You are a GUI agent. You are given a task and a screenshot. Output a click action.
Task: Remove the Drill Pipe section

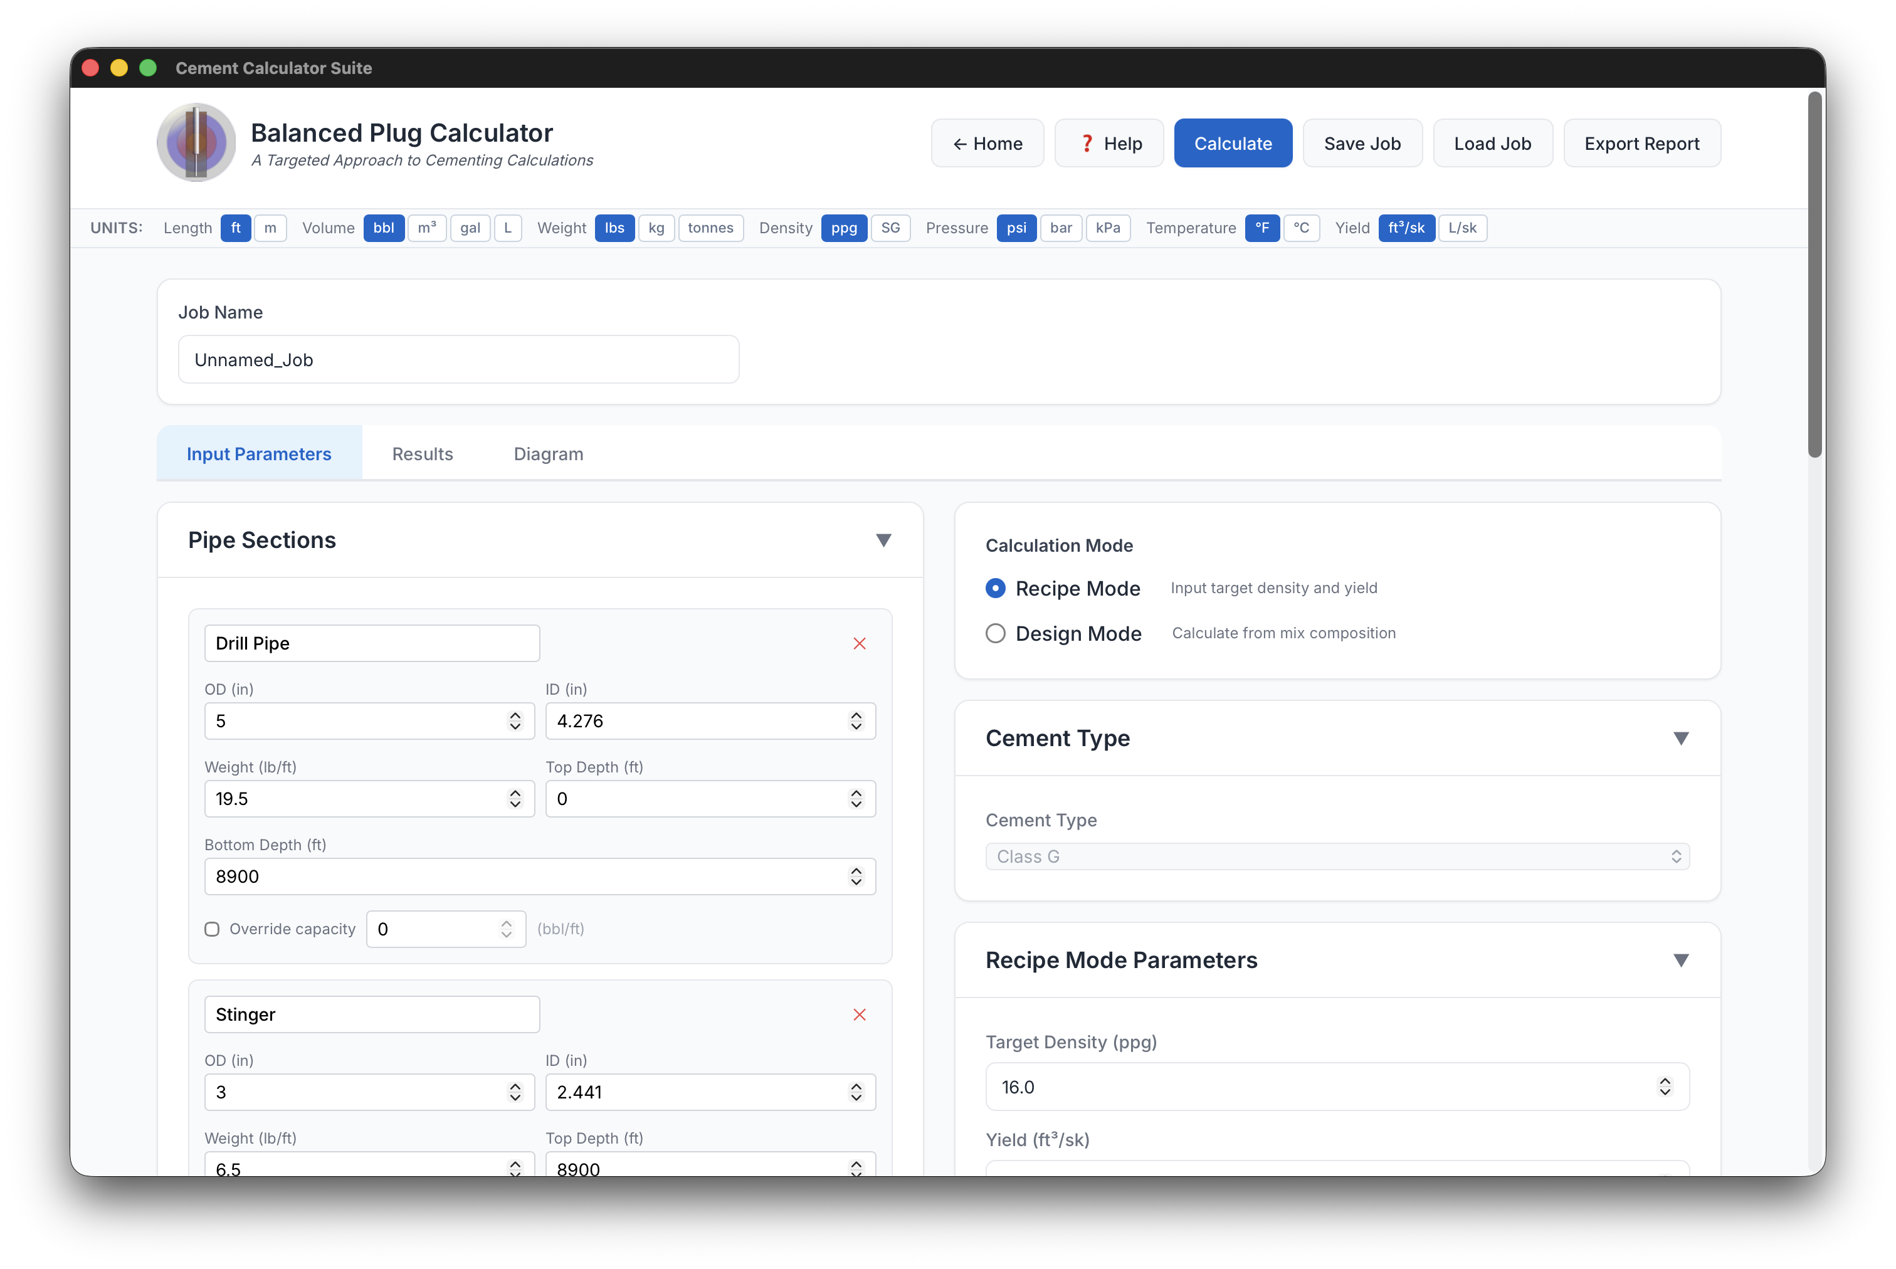[x=860, y=643]
